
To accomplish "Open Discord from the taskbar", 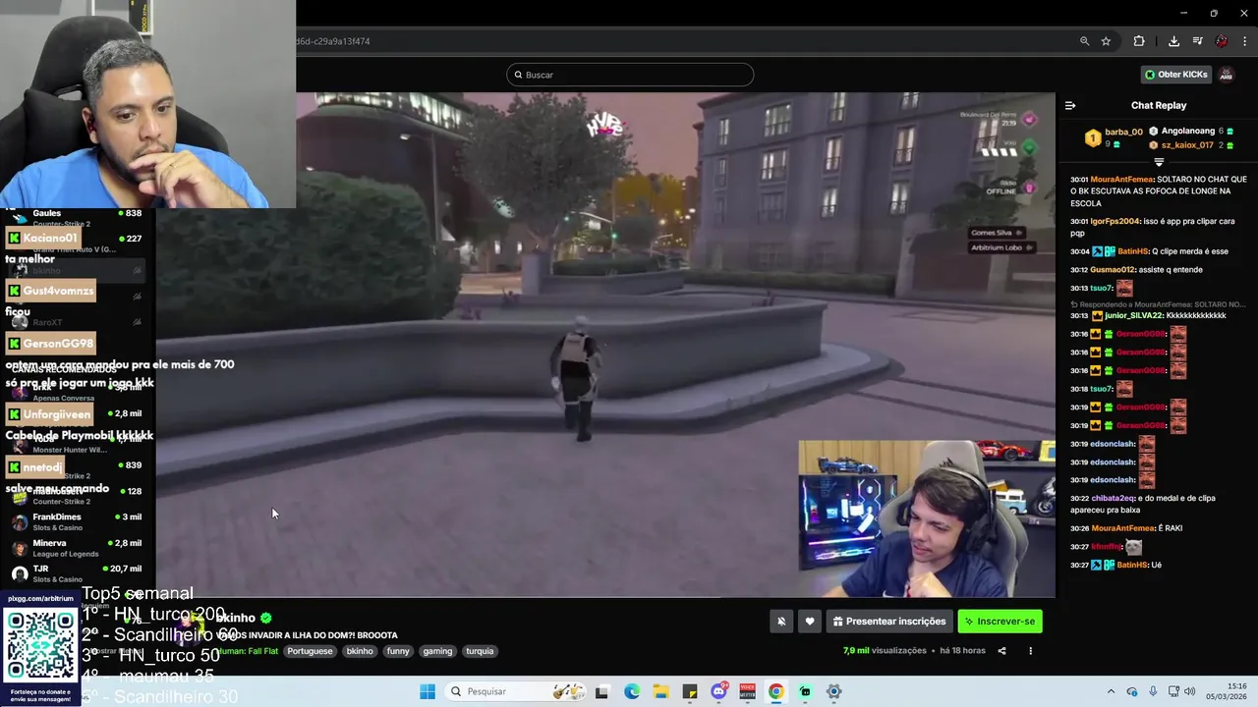I will pos(718,691).
